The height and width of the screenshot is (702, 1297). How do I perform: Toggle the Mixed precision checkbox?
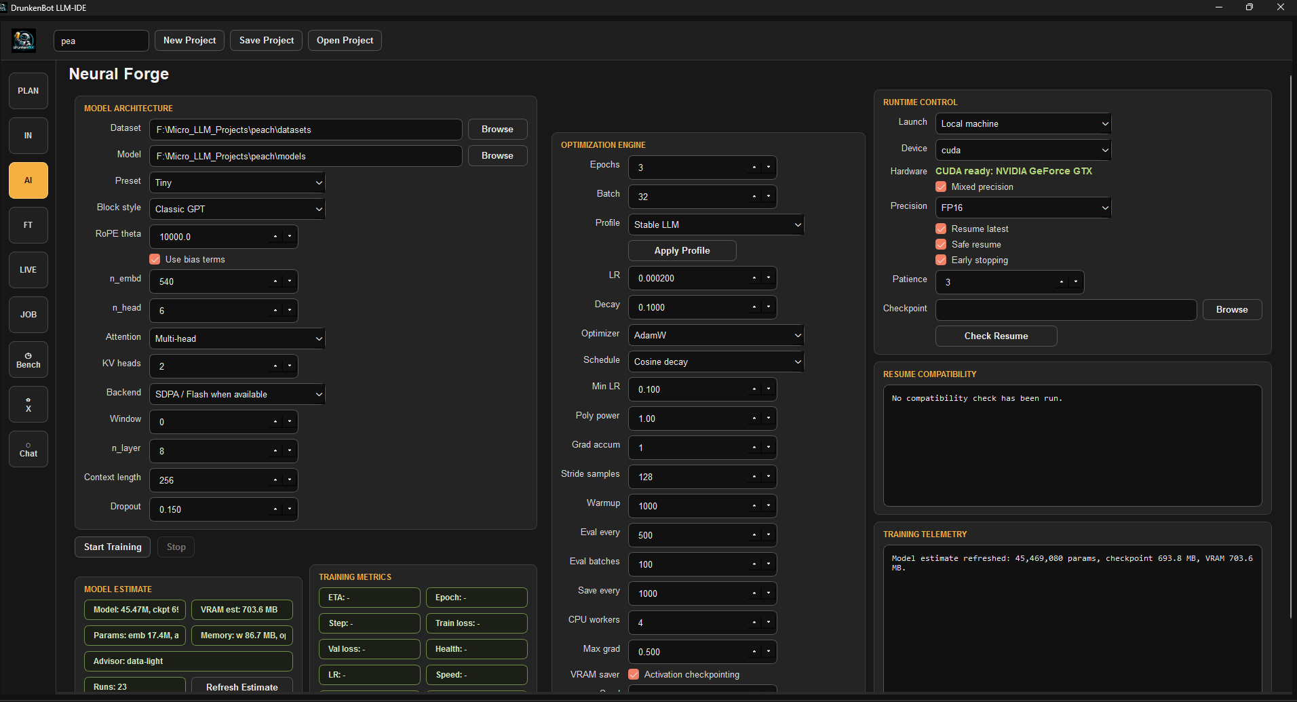pos(941,187)
